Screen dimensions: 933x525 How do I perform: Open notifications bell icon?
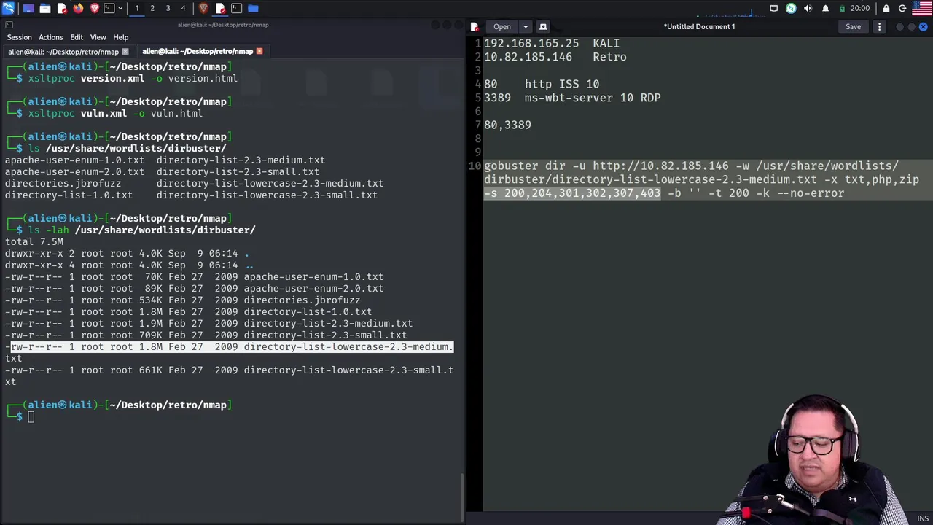(x=825, y=8)
